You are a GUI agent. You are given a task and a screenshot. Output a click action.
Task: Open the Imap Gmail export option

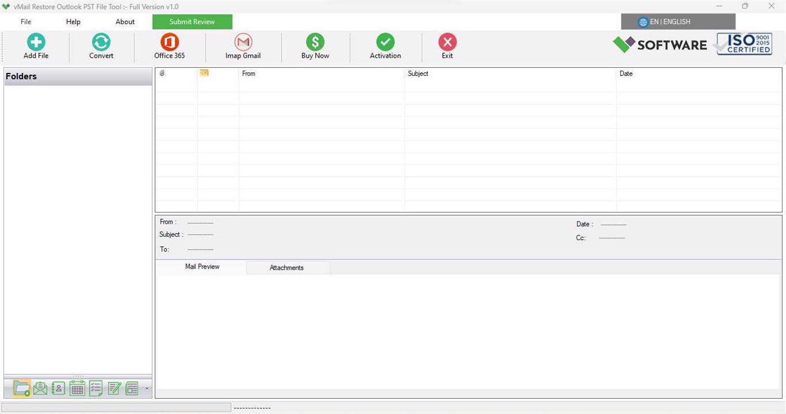[x=243, y=45]
